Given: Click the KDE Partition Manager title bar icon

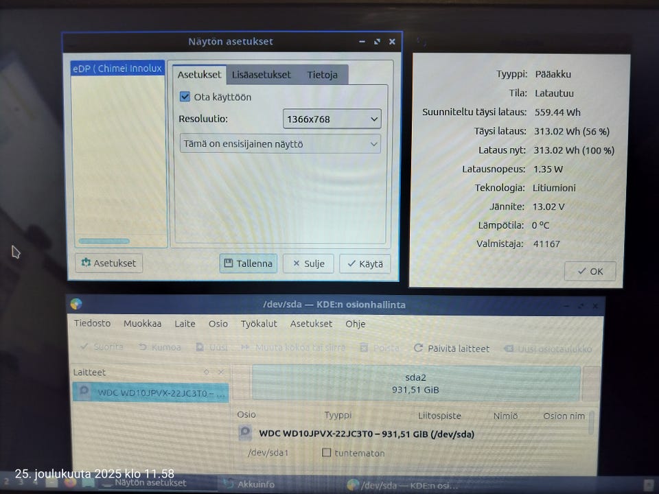Looking at the screenshot, I should (x=76, y=304).
